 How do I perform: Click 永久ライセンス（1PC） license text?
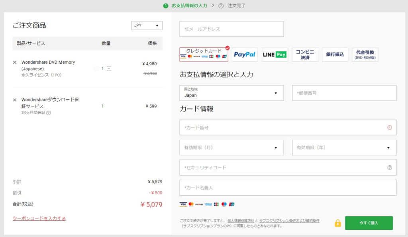[41, 75]
